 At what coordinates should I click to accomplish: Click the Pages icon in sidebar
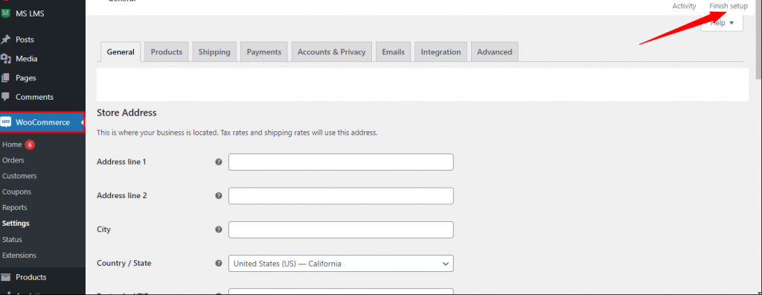pyautogui.click(x=6, y=78)
